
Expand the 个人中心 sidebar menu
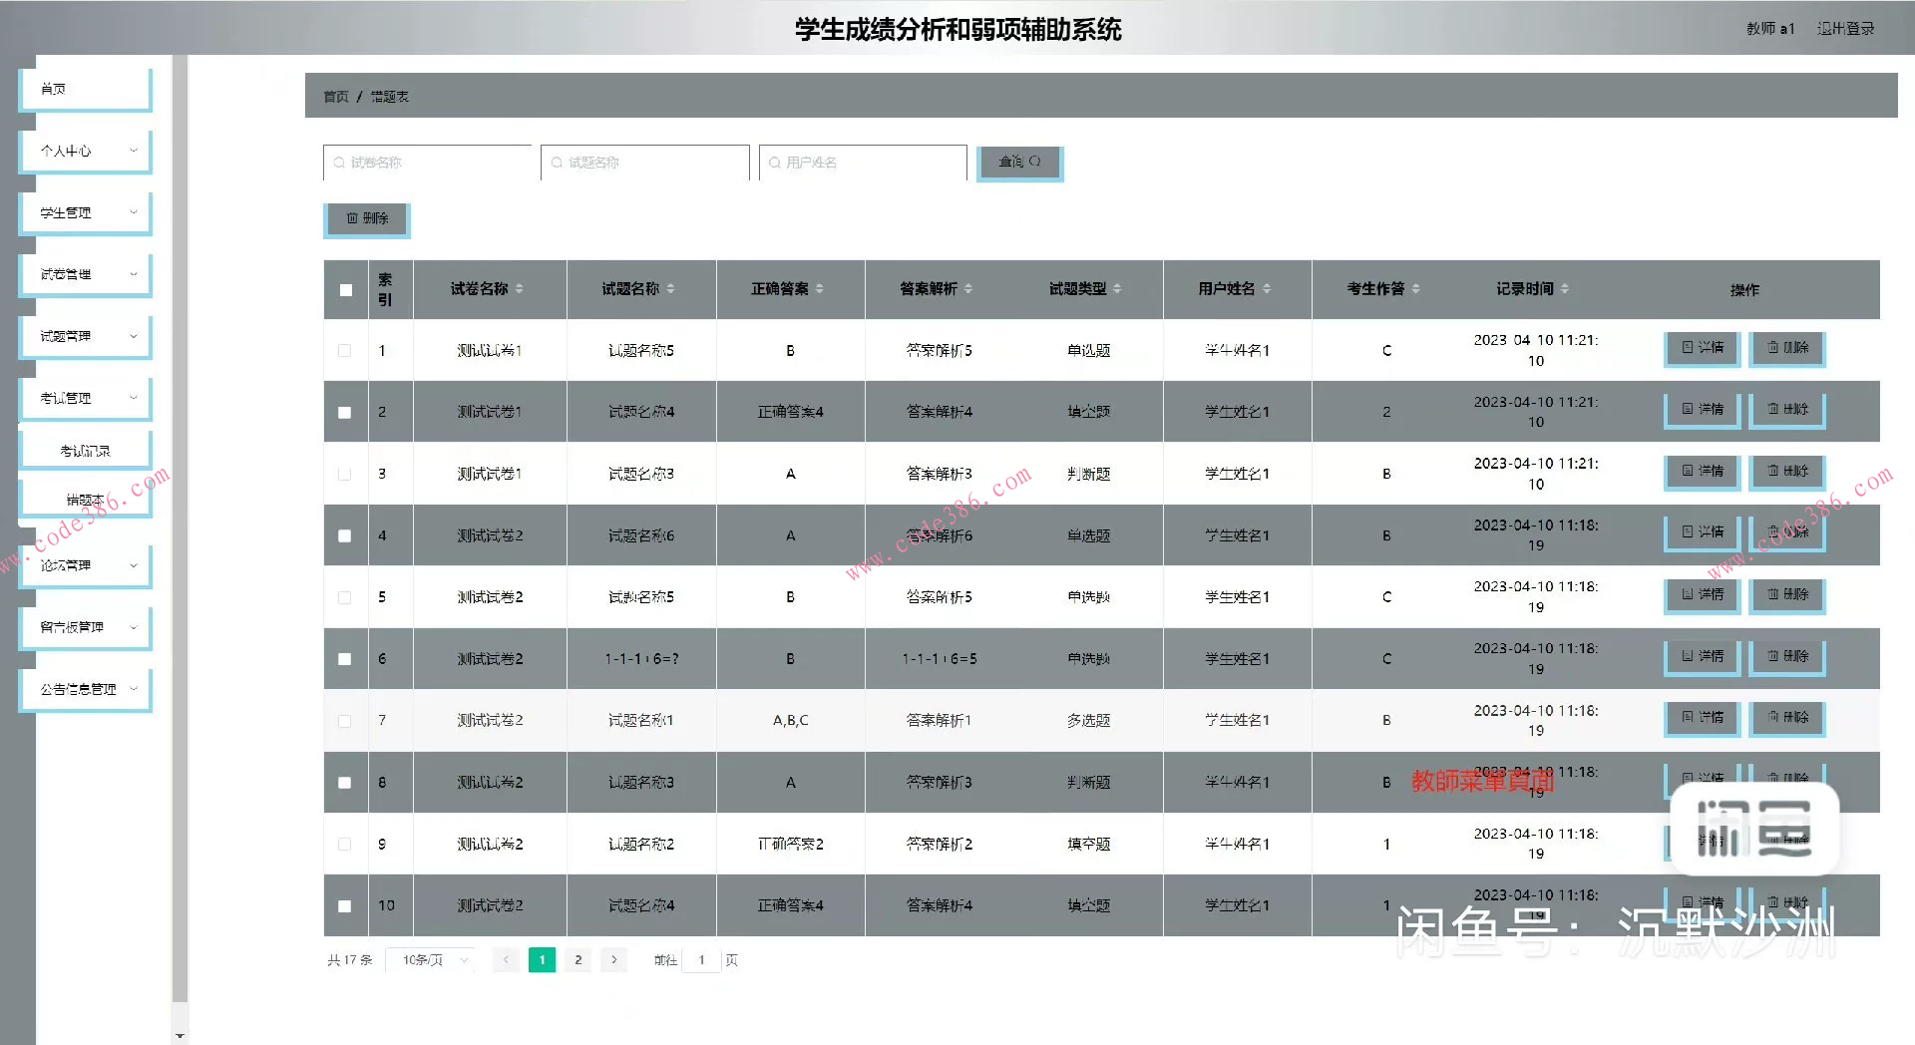click(x=86, y=151)
